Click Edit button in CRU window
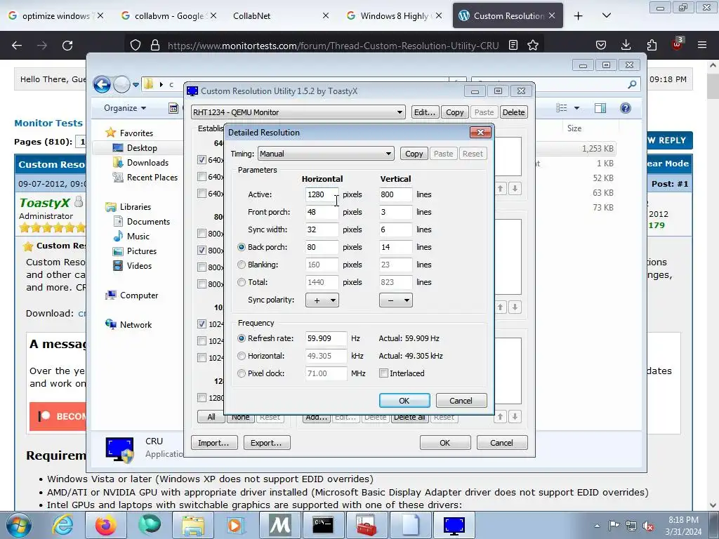 click(424, 112)
